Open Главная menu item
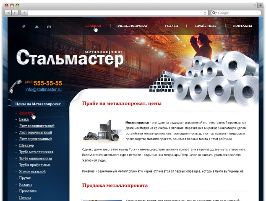The width and height of the screenshot is (266, 201). point(93,26)
